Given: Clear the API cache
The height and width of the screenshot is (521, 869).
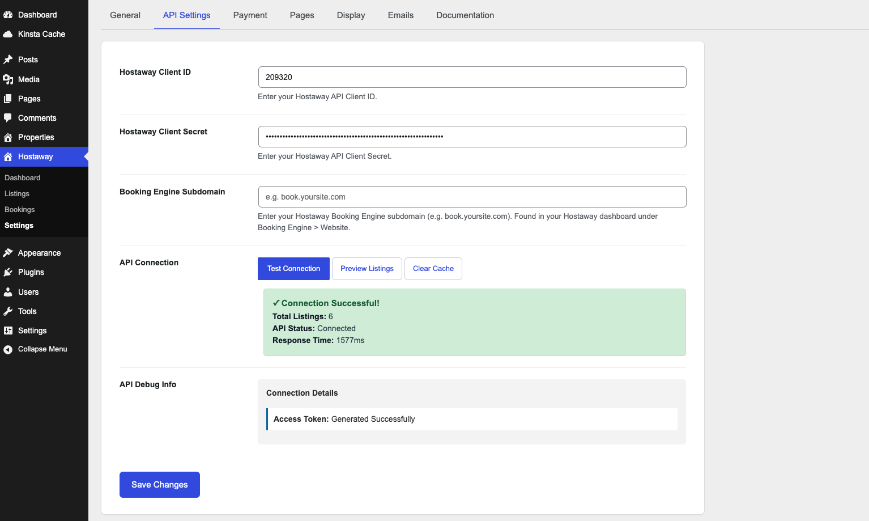Looking at the screenshot, I should (x=433, y=269).
